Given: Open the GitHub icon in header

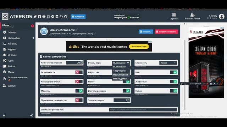Looking at the screenshot, I should (66, 17).
